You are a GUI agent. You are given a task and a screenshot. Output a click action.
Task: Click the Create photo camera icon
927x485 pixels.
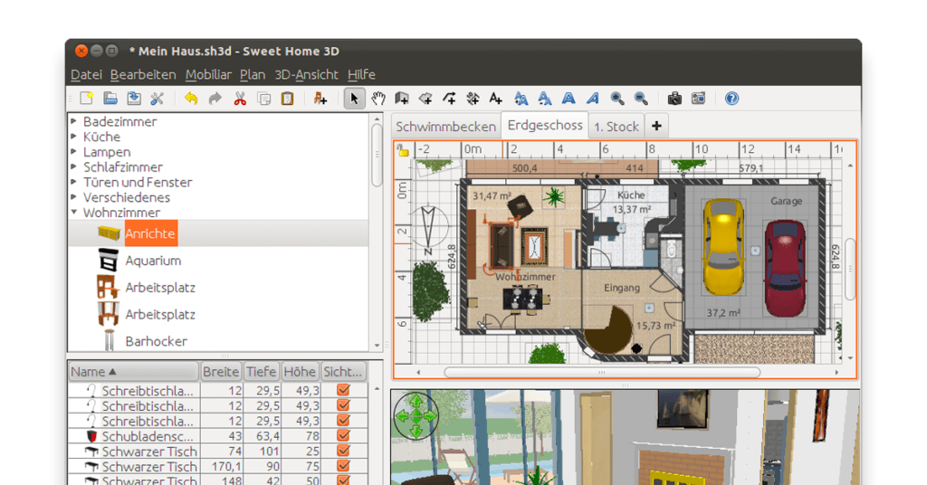[674, 98]
